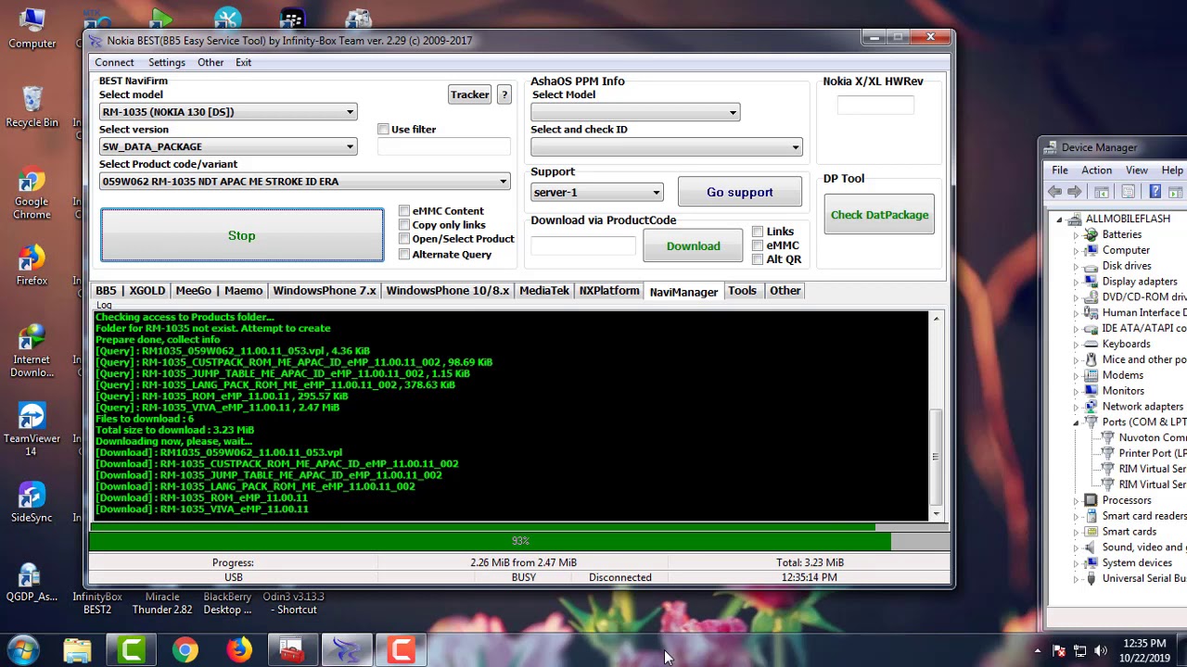Open the Support server-1 dropdown
Screen dimensions: 1187x667
coord(597,193)
